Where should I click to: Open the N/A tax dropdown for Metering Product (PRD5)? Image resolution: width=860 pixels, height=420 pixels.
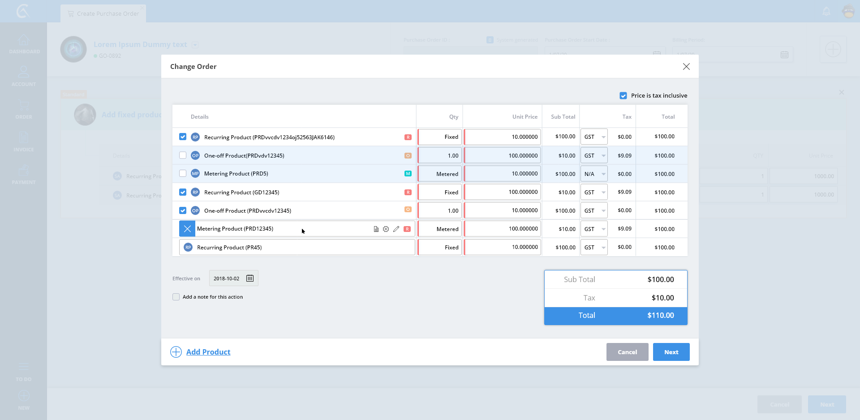594,174
